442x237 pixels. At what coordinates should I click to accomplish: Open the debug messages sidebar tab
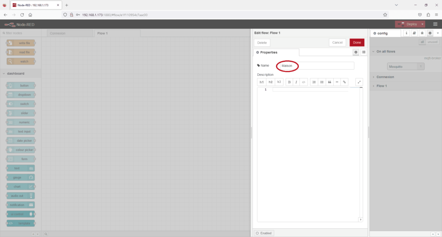pyautogui.click(x=422, y=33)
